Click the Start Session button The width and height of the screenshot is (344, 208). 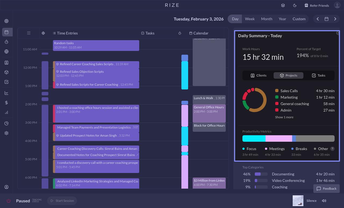point(62,201)
